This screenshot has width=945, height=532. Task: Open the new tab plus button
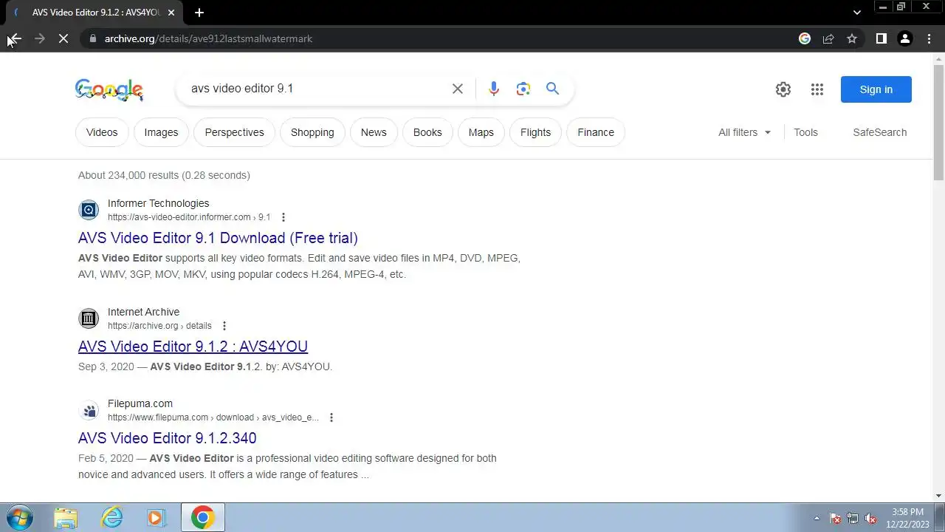199,13
